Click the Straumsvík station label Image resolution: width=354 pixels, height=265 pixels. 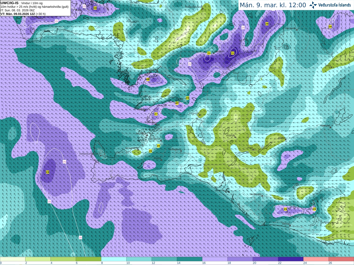click(x=132, y=148)
